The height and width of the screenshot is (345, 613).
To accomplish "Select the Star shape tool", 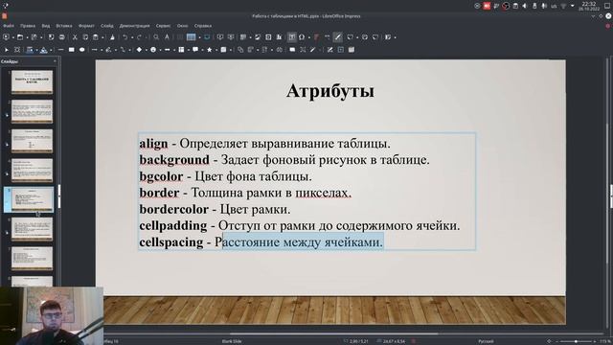I will 210,50.
